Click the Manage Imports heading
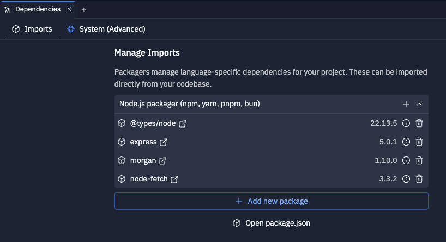 click(147, 53)
